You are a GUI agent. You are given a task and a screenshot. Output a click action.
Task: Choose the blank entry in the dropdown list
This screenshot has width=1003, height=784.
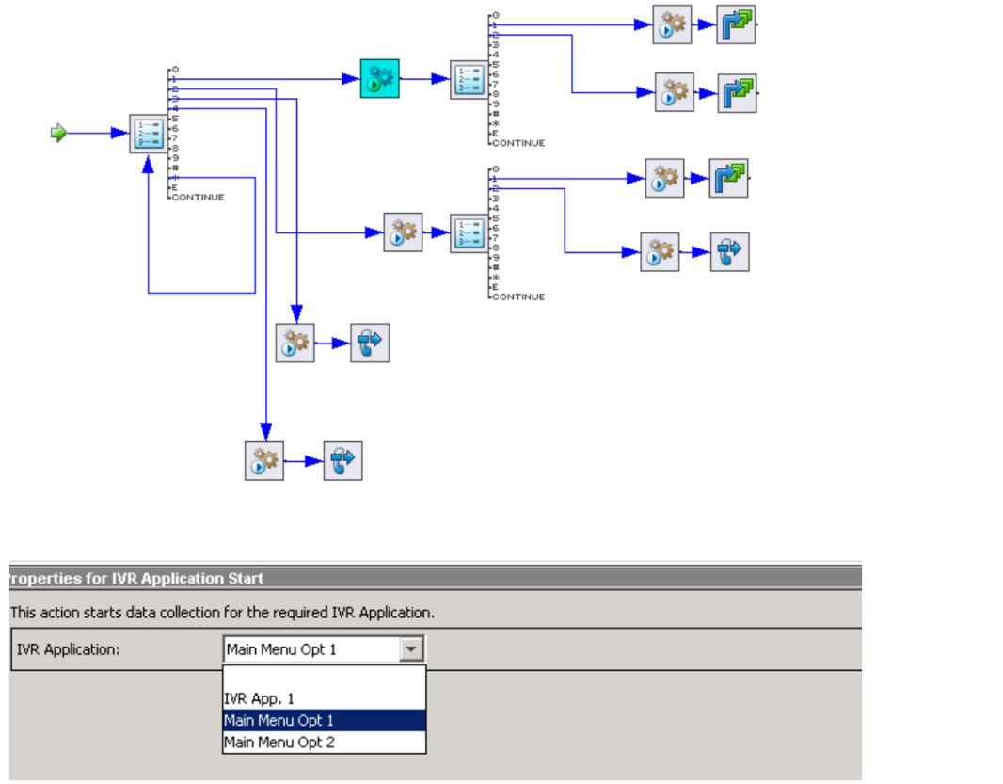(324, 678)
